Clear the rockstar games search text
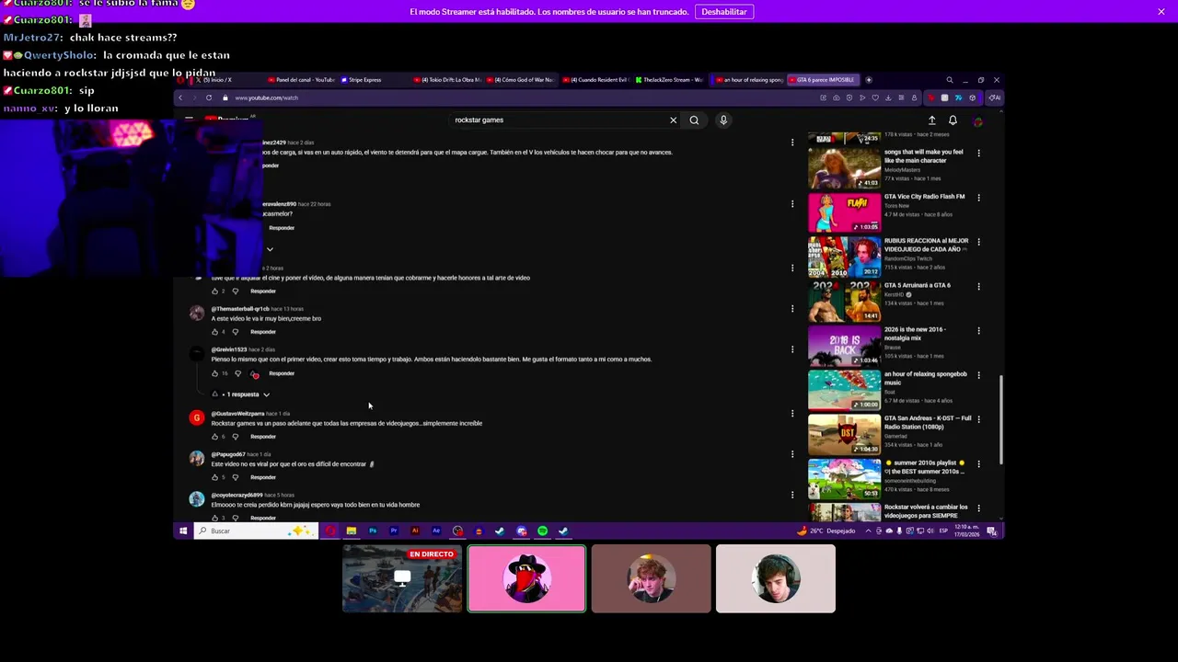The height and width of the screenshot is (662, 1178). [x=673, y=120]
